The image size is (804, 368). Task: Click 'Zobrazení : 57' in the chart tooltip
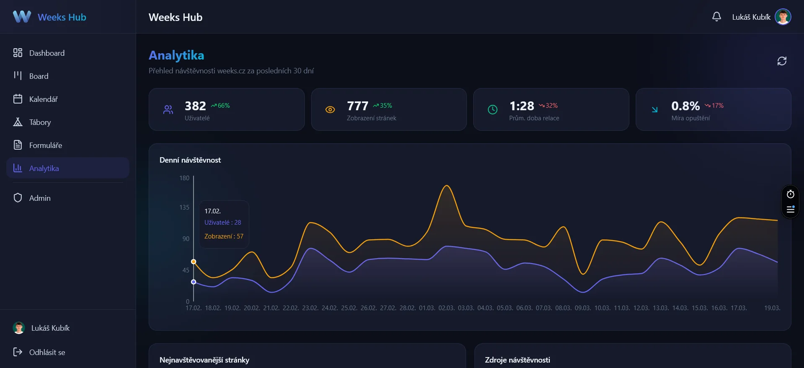click(224, 236)
